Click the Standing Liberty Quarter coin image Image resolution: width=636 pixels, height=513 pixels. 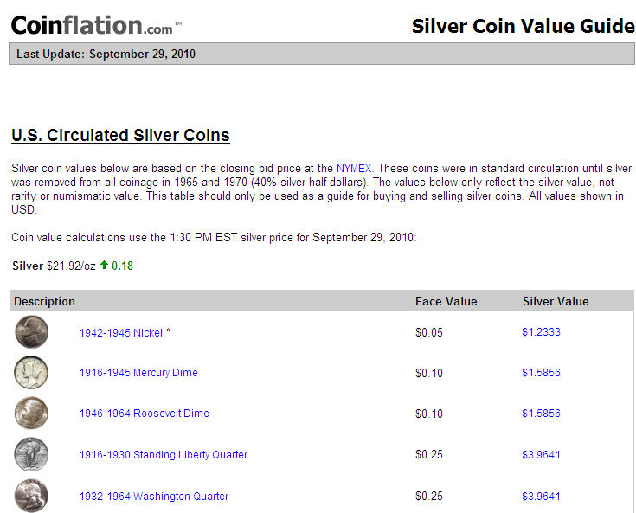tap(31, 454)
